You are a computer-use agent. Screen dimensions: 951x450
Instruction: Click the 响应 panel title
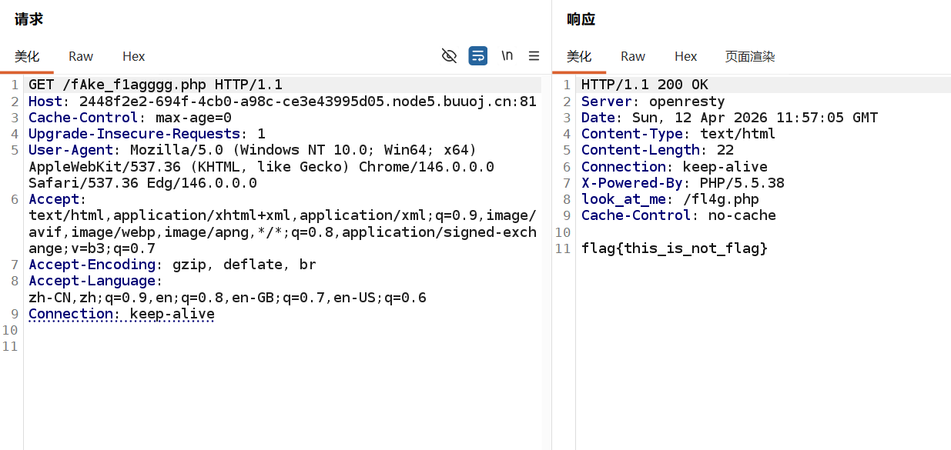(581, 19)
